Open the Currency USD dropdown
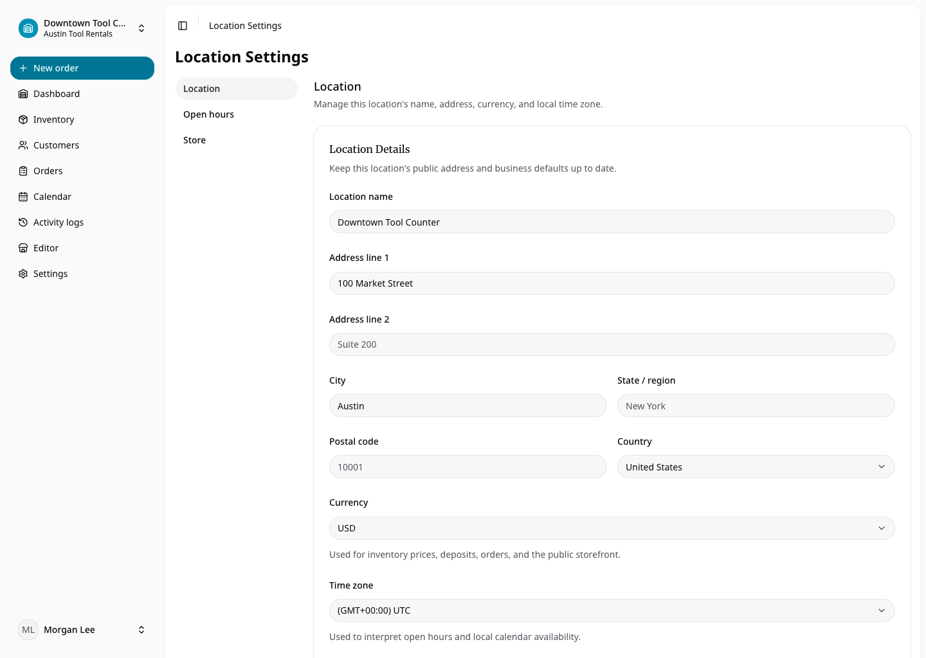Screen dimensions: 926x658 (x=612, y=528)
